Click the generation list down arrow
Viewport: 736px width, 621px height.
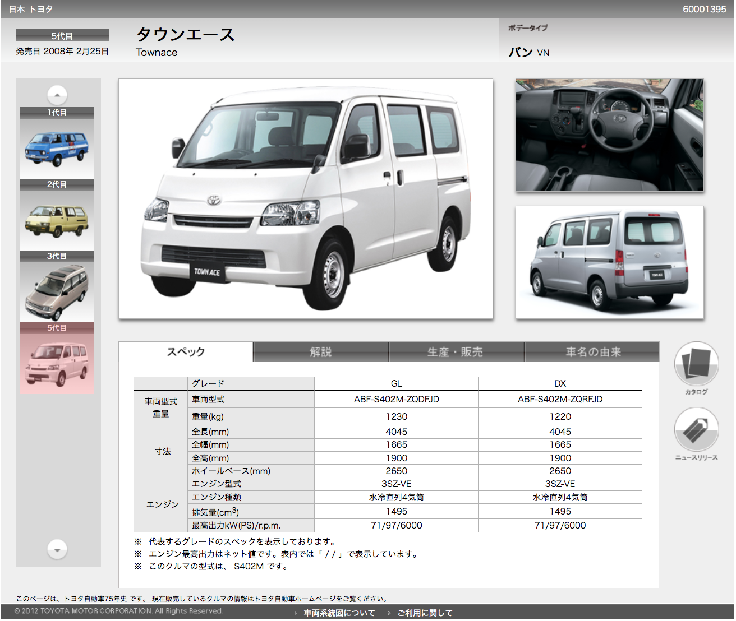57,549
